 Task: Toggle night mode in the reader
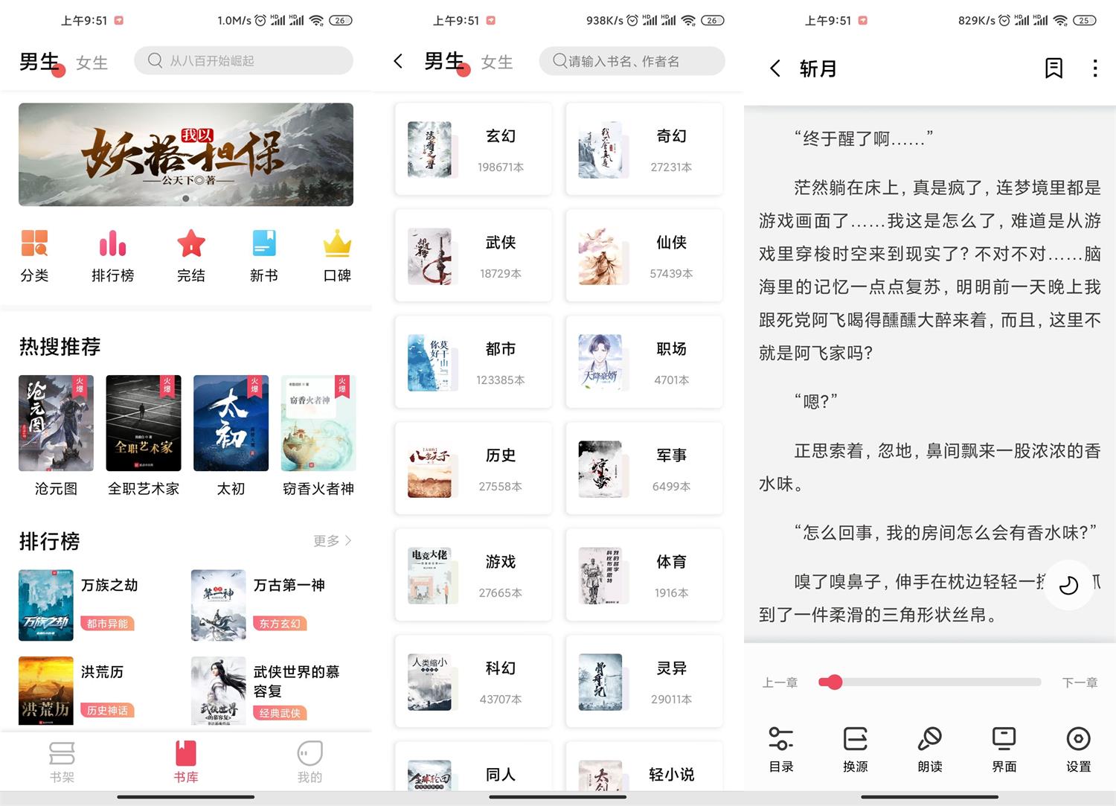(x=1069, y=586)
